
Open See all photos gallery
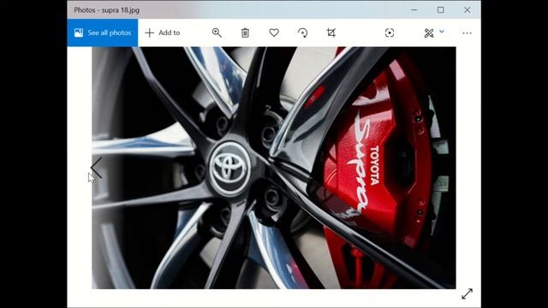coord(103,33)
